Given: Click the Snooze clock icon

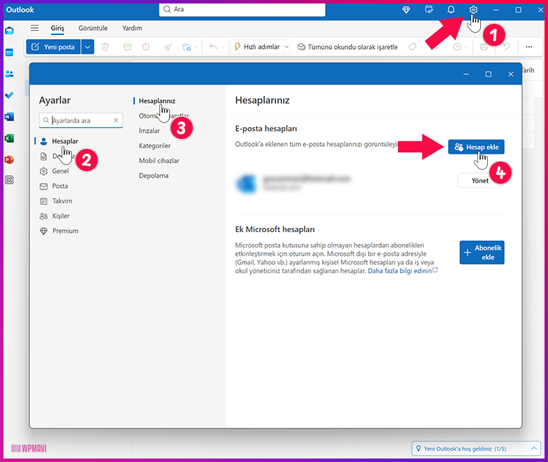Looking at the screenshot, I should click(457, 47).
